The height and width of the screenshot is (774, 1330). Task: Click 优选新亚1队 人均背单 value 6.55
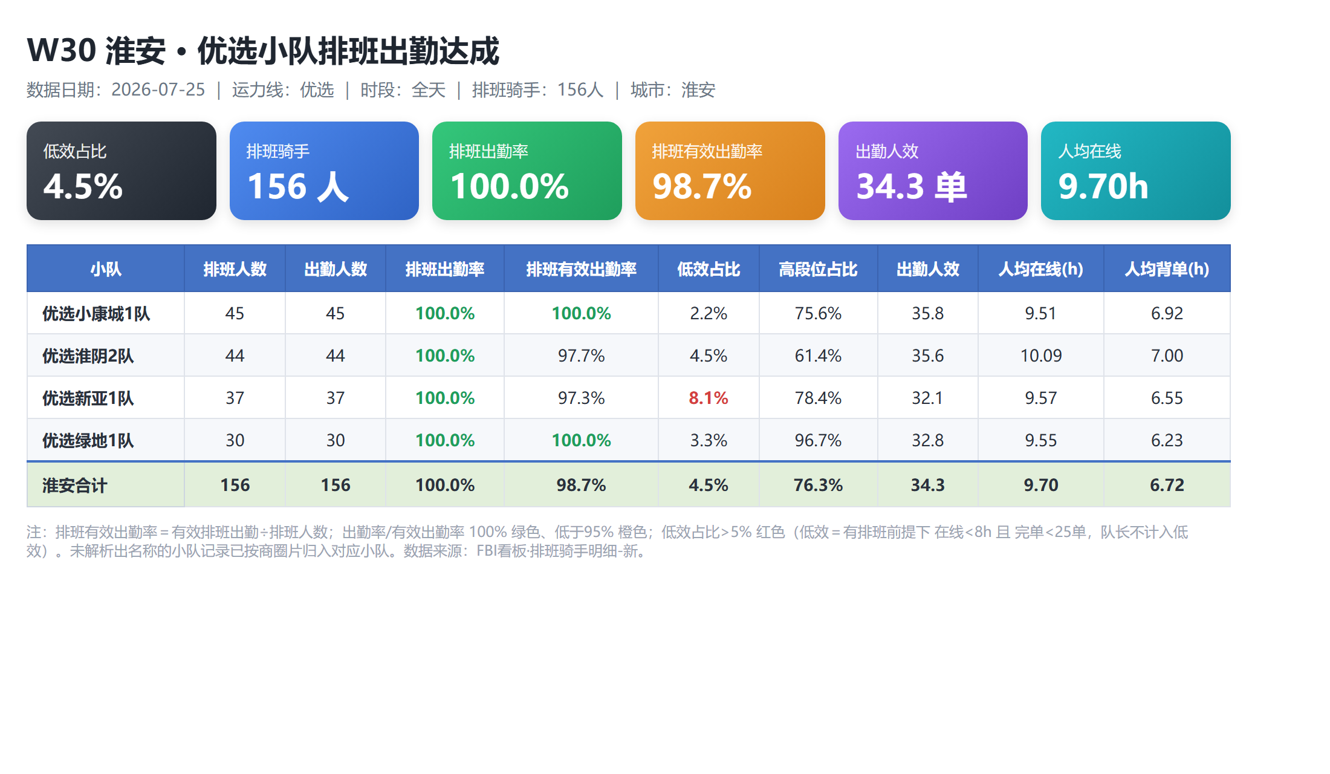coord(1167,398)
